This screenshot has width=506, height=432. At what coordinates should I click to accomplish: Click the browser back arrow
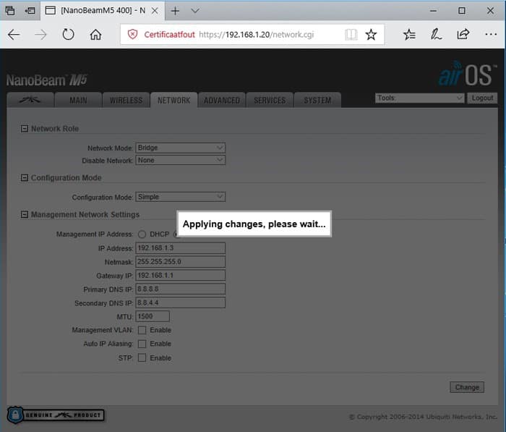point(14,35)
